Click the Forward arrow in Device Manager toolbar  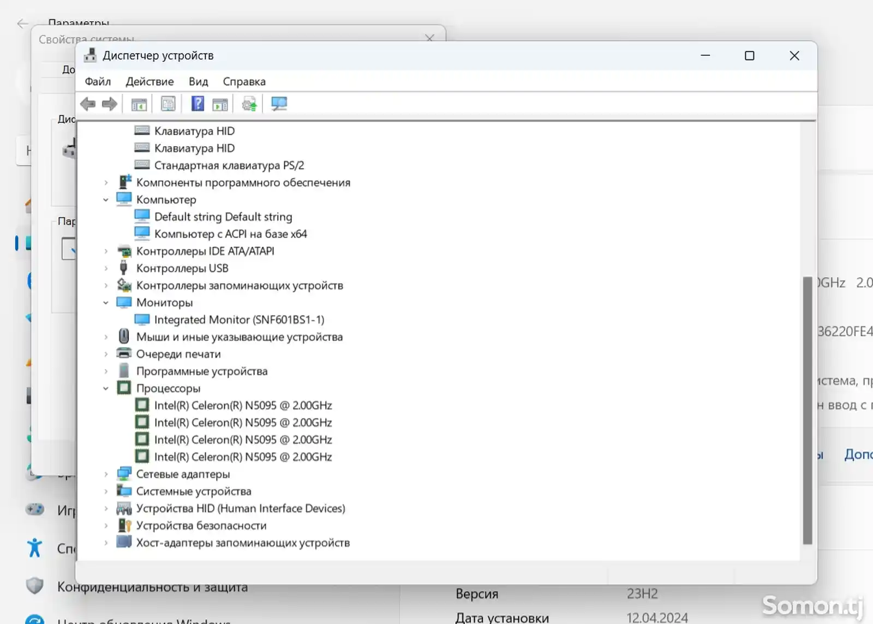click(110, 104)
